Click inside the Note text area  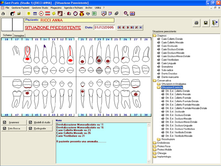(102, 143)
